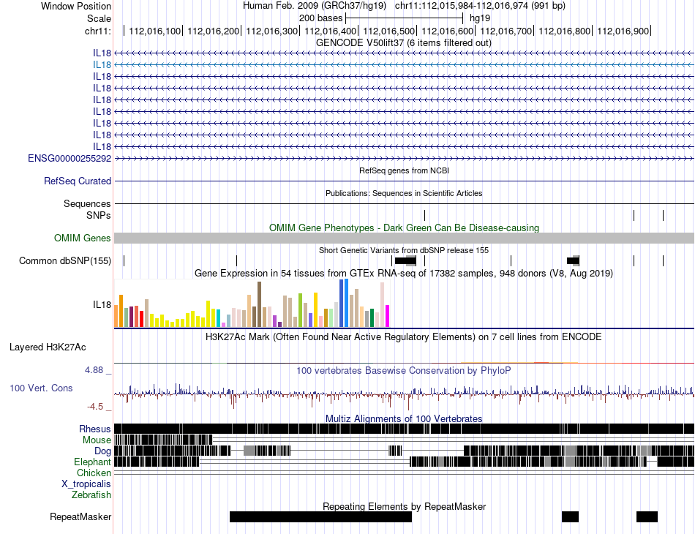
Task: Select the Layered H3K27Ac label
Action: 48,347
